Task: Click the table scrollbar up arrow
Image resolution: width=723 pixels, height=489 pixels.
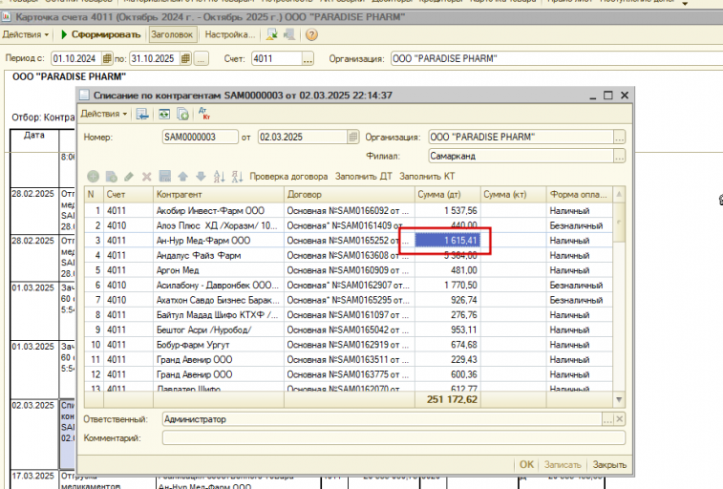Action: [619, 194]
